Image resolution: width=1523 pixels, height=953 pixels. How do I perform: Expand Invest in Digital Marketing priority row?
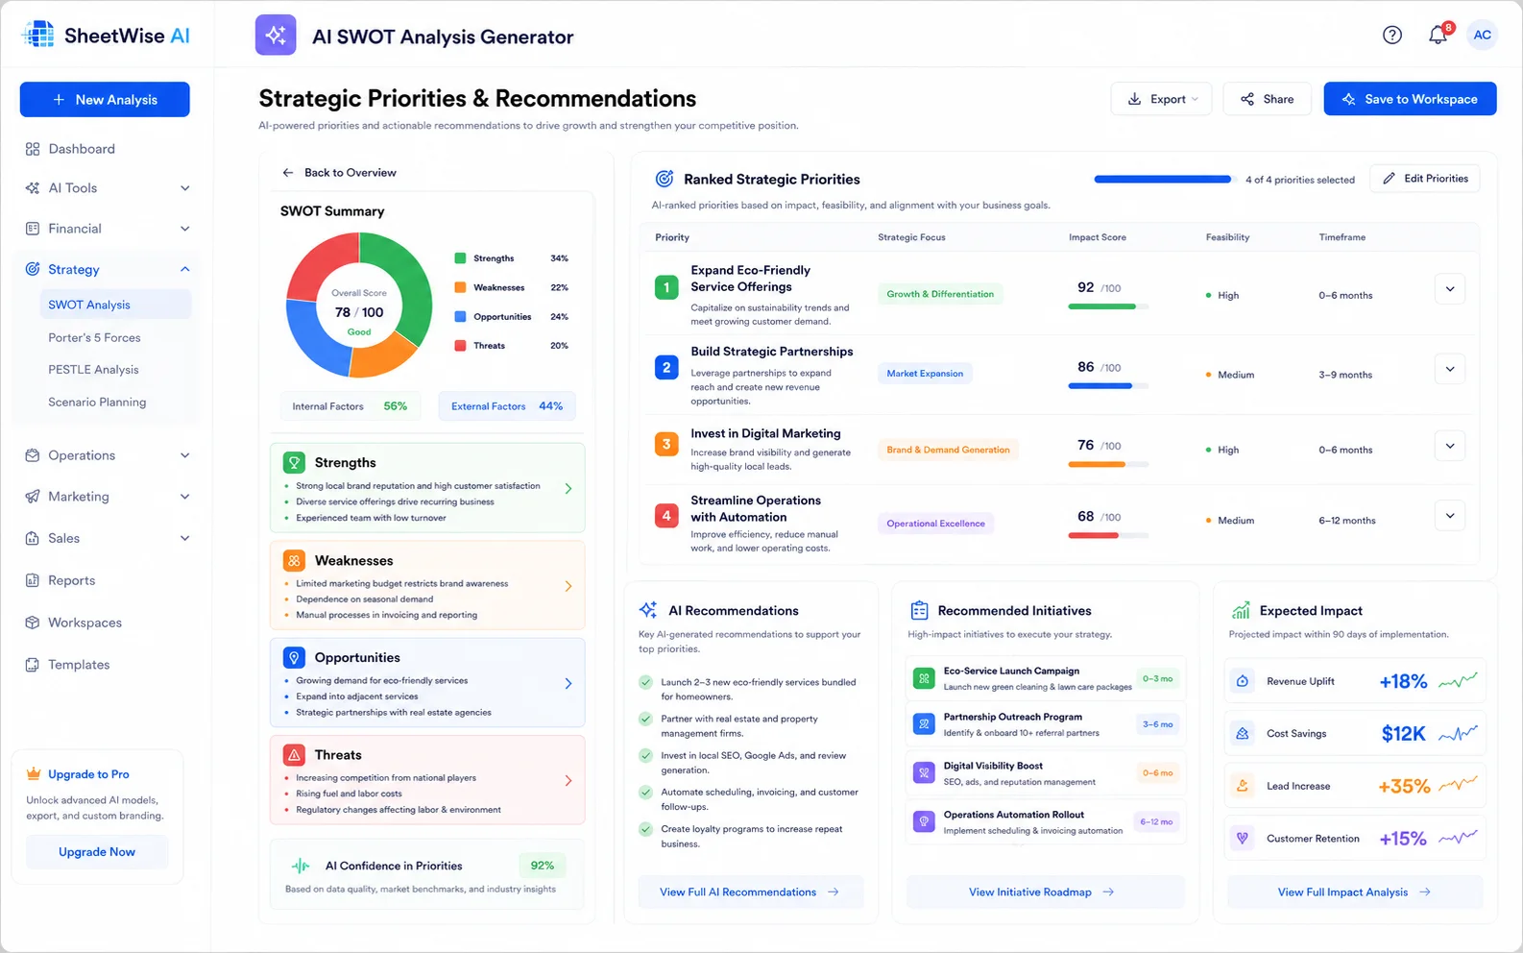coord(1450,446)
